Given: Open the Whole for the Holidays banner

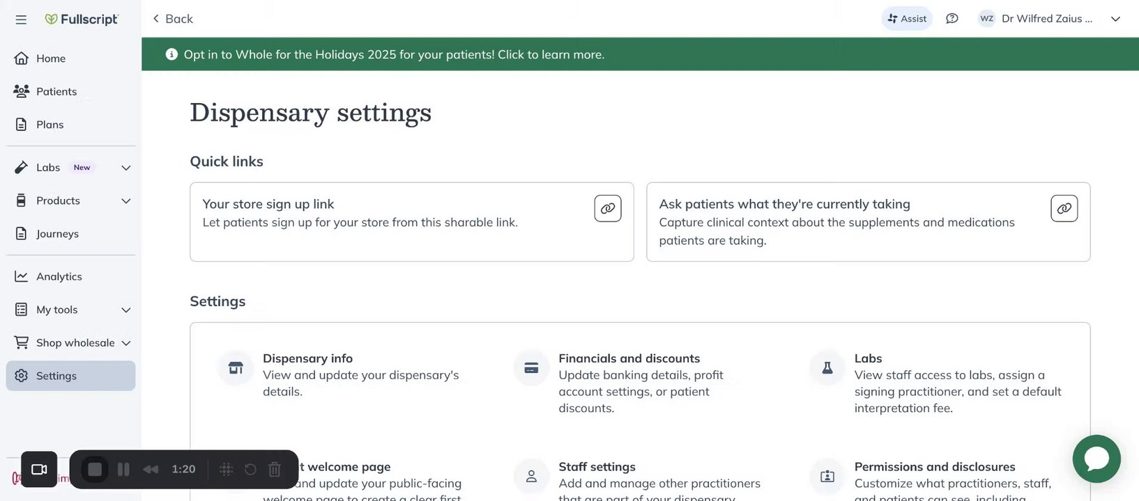Looking at the screenshot, I should point(394,54).
